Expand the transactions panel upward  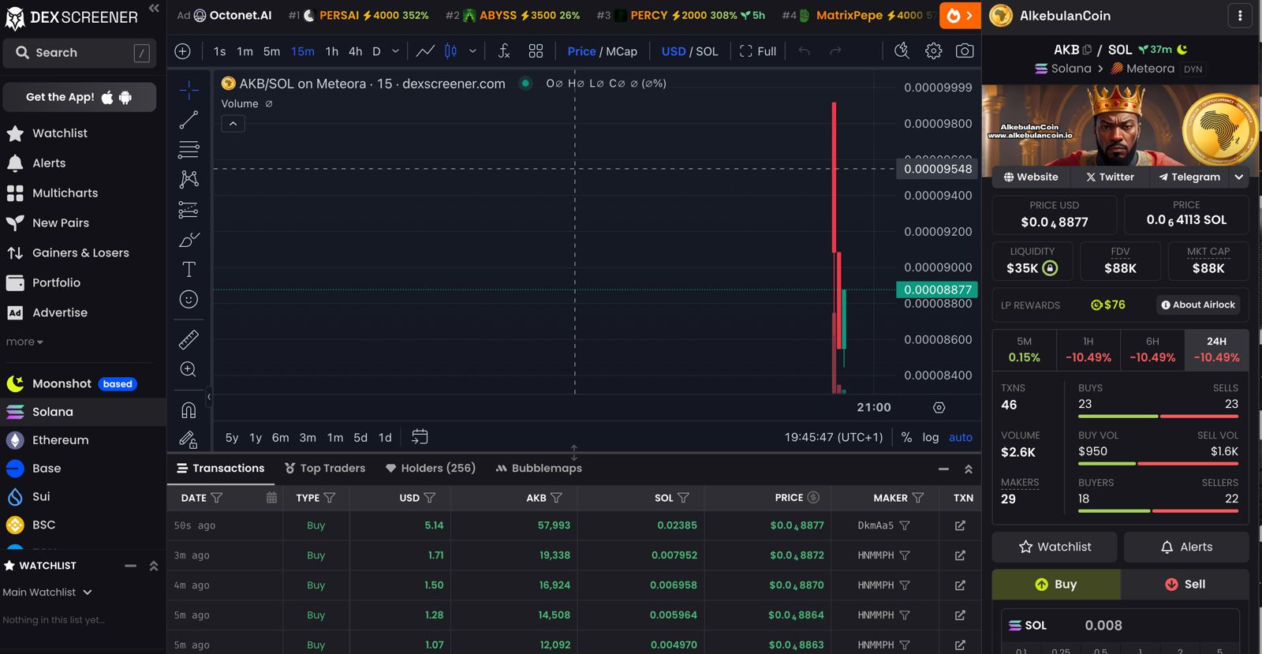(969, 469)
